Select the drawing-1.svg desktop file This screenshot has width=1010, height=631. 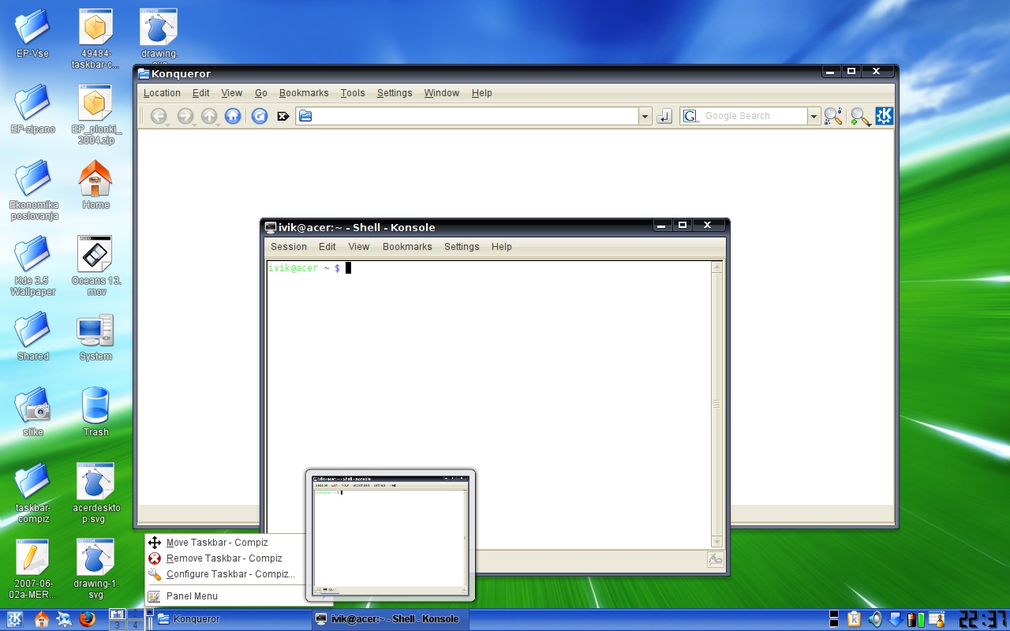95,569
